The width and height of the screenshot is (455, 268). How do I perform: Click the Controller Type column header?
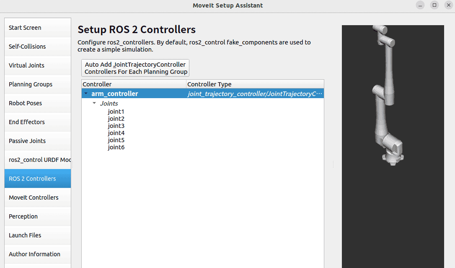click(255, 84)
